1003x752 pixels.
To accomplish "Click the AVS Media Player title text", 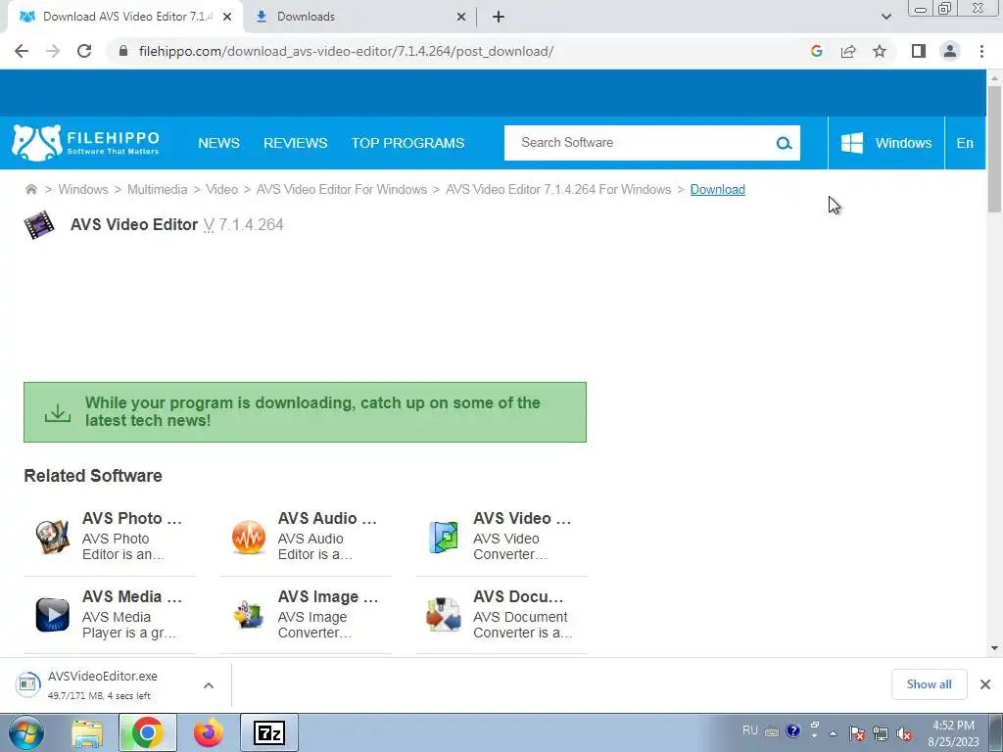I will (x=132, y=596).
